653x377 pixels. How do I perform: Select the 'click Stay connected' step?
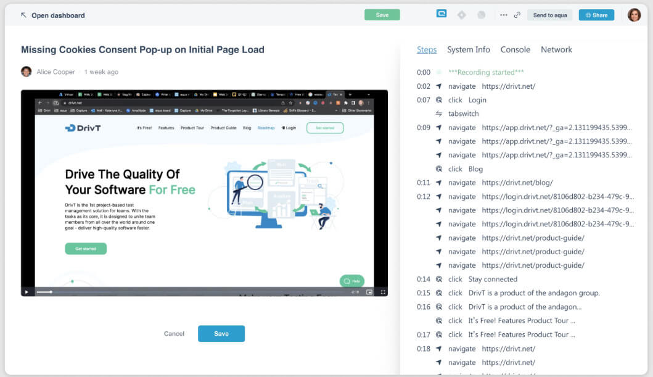492,279
